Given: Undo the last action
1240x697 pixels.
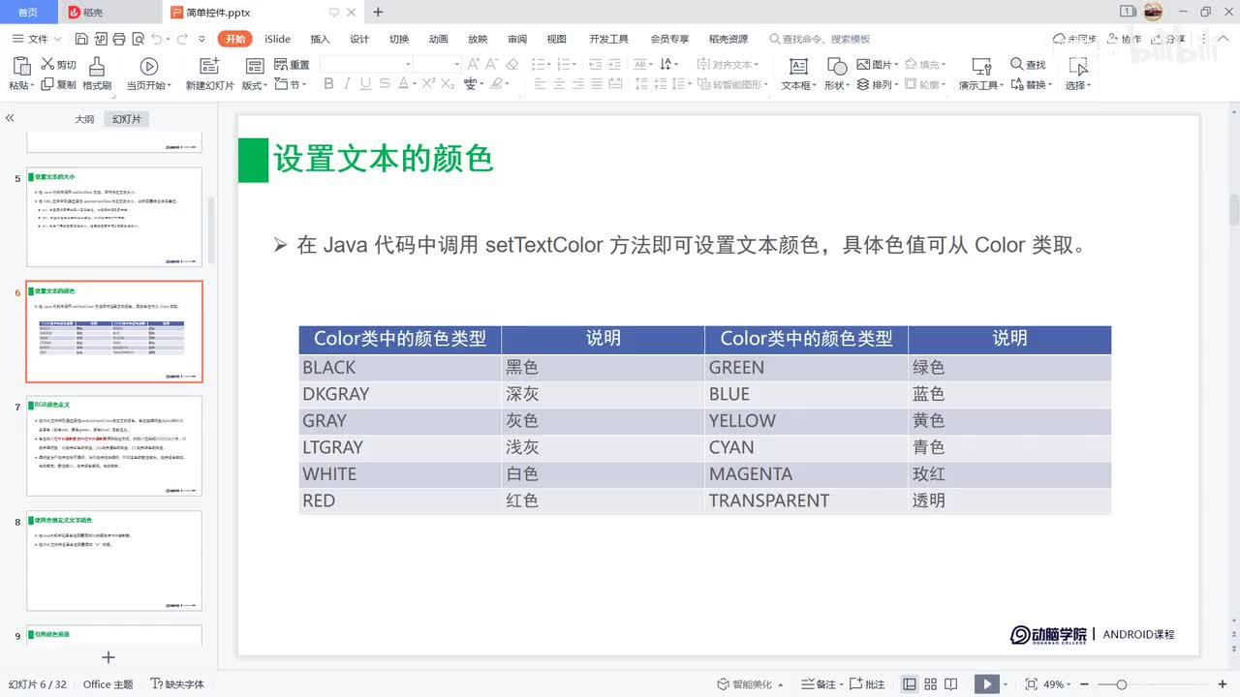Looking at the screenshot, I should (156, 39).
